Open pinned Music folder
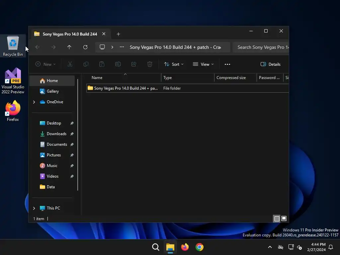Image resolution: width=340 pixels, height=255 pixels. point(52,166)
